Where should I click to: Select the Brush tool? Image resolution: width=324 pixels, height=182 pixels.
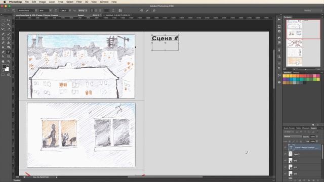[9, 34]
